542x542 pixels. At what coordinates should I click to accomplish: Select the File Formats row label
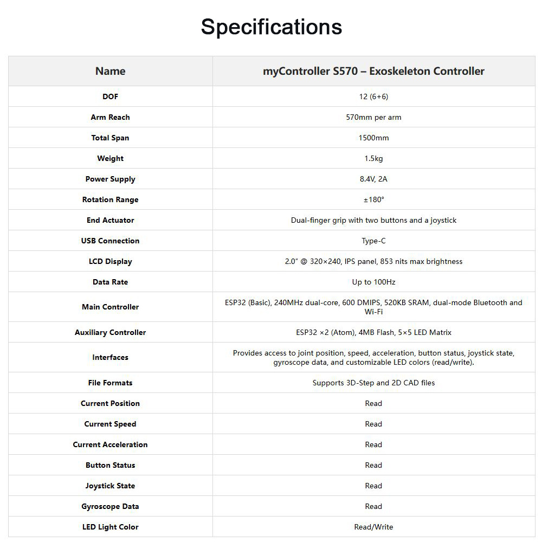[x=110, y=383]
